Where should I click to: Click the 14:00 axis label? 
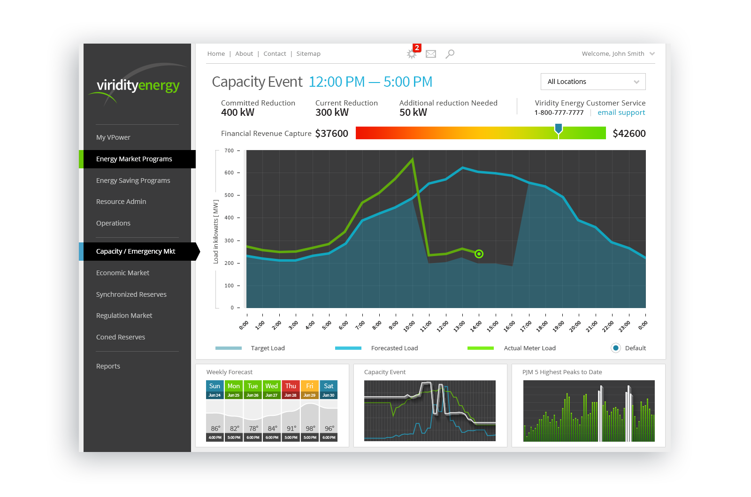pyautogui.click(x=476, y=326)
